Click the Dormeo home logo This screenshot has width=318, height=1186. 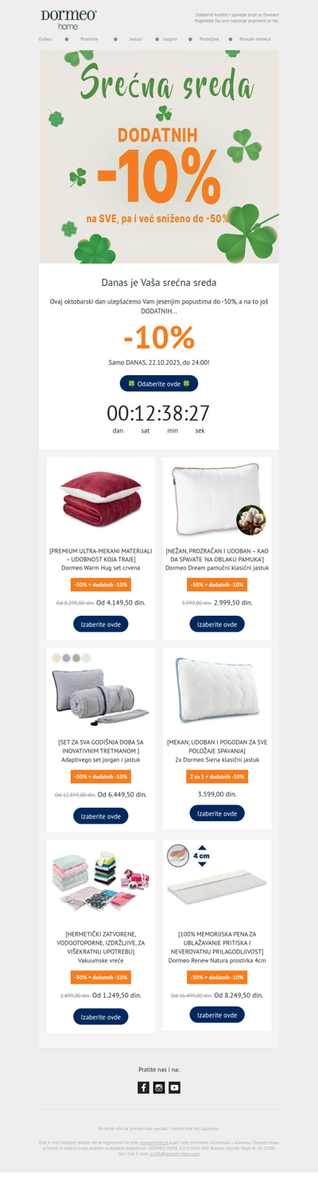pos(68,20)
